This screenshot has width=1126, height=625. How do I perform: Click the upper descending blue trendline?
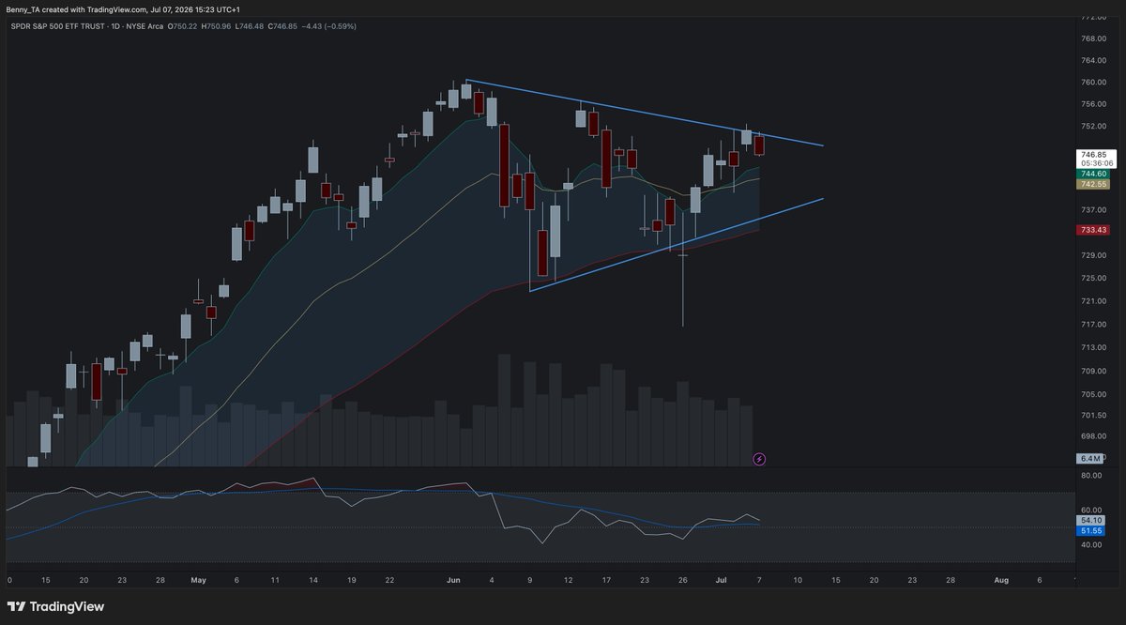pos(645,113)
